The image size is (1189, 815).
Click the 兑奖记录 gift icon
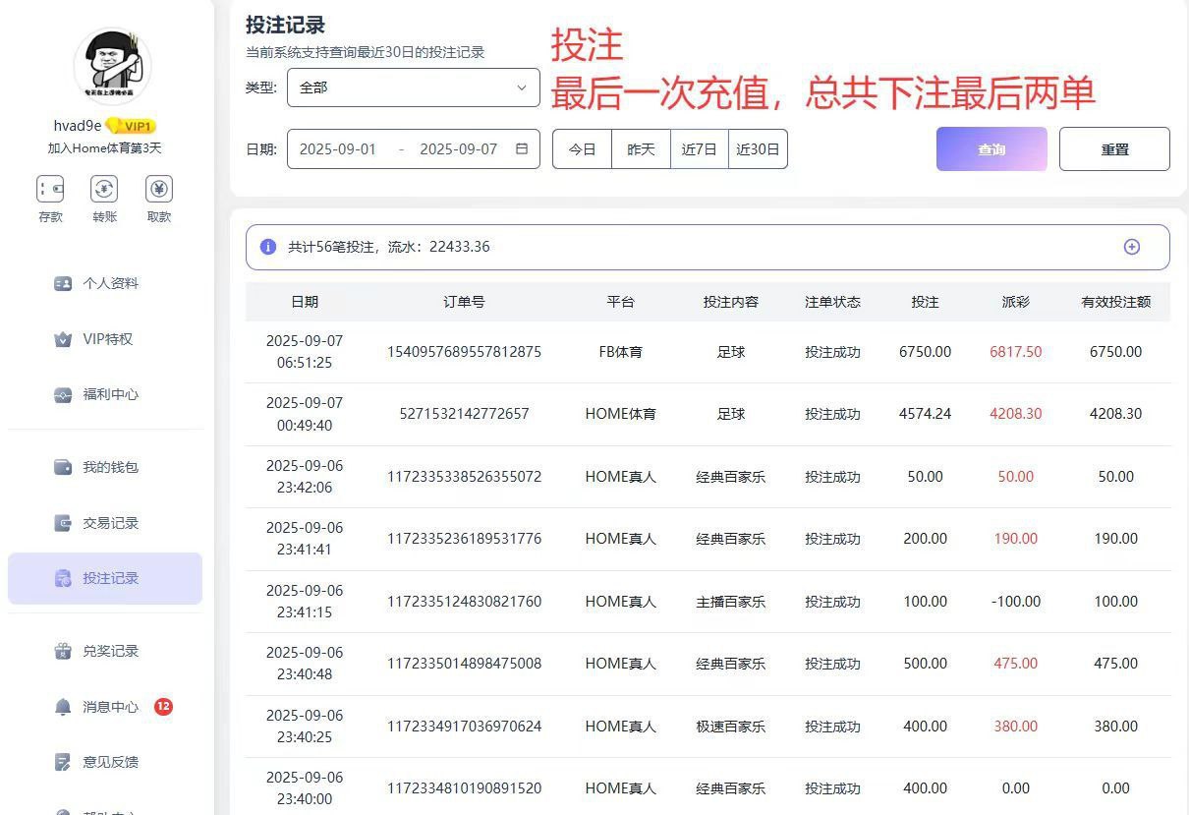click(63, 651)
